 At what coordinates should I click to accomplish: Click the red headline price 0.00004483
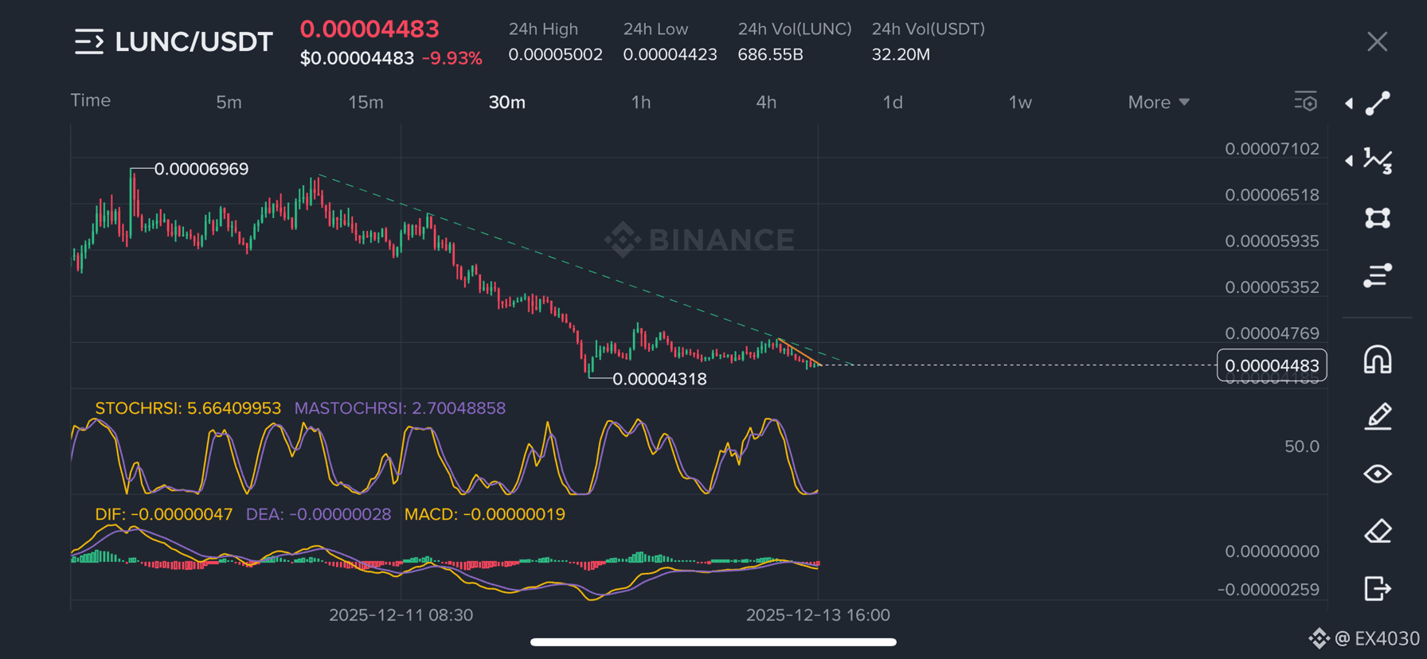click(x=369, y=29)
